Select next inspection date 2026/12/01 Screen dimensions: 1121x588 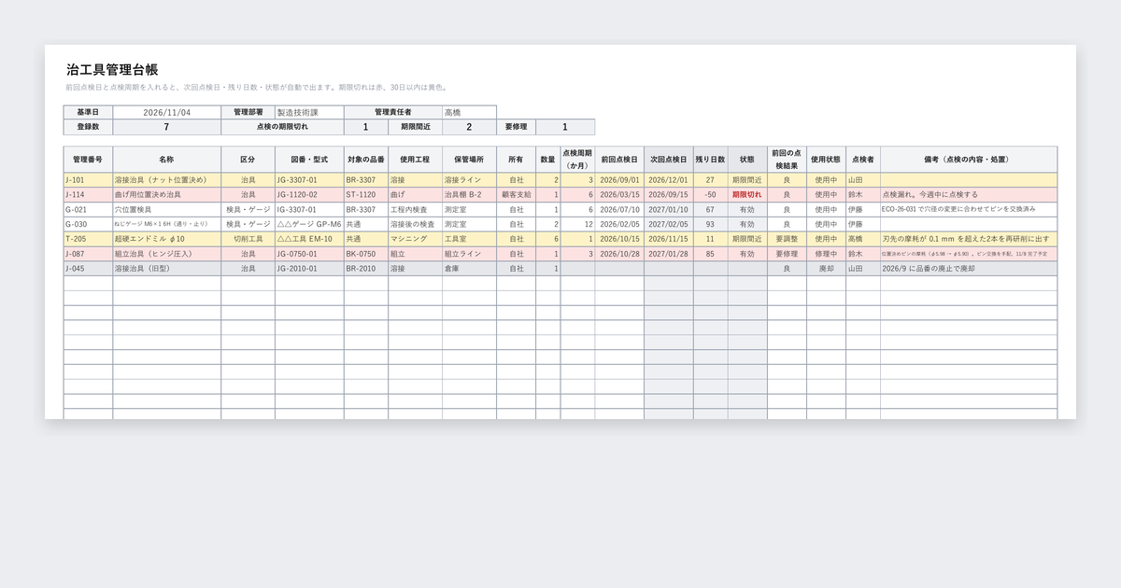[x=669, y=180]
